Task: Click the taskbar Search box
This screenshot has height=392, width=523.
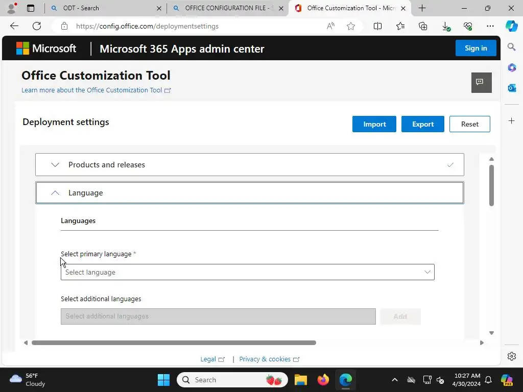Action: click(232, 380)
